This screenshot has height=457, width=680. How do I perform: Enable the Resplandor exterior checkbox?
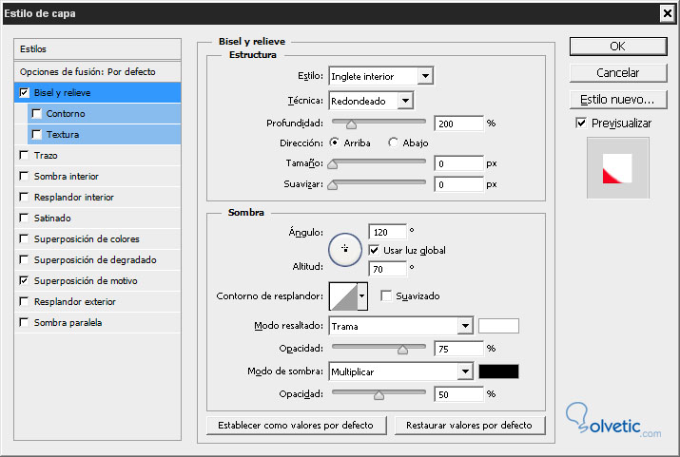pos(25,301)
